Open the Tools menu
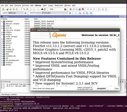The height and width of the screenshot is (112, 127). pos(44,5)
